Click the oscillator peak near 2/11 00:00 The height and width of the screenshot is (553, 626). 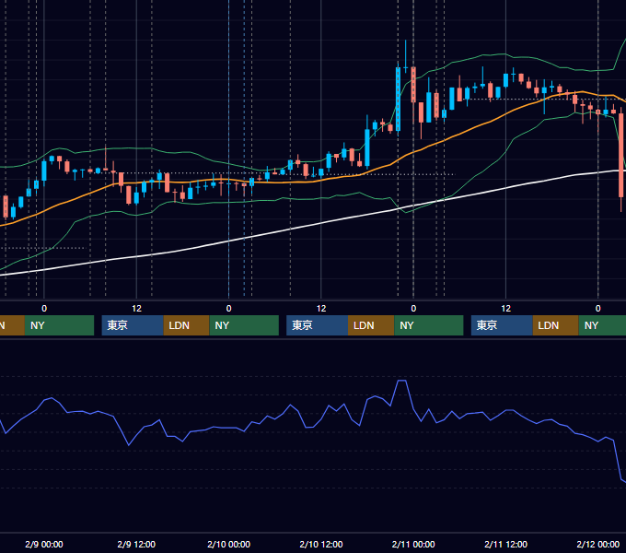(x=401, y=381)
